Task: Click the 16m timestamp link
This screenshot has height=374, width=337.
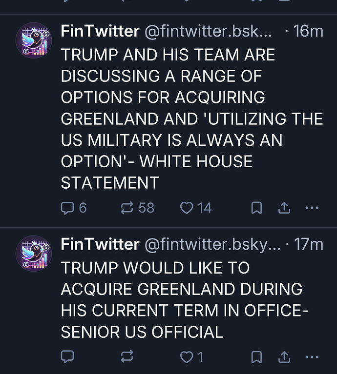Action: pos(308,32)
